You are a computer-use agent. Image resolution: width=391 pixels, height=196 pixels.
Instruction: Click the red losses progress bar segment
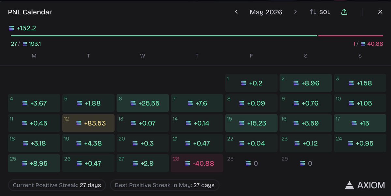point(351,36)
